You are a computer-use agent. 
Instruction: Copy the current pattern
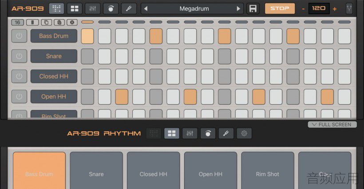(47, 23)
